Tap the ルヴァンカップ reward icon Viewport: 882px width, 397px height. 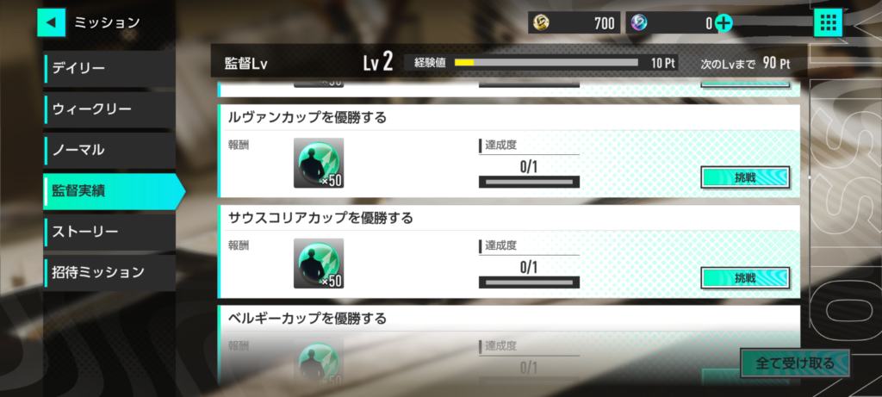319,163
